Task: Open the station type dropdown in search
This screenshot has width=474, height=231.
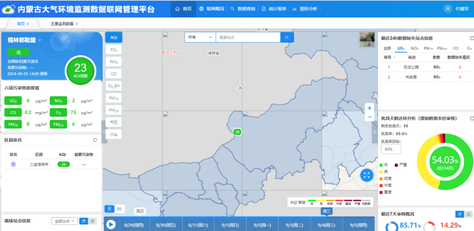Action: point(200,38)
